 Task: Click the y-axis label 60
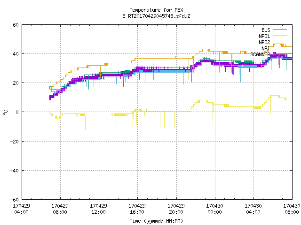pyautogui.click(x=16, y=25)
